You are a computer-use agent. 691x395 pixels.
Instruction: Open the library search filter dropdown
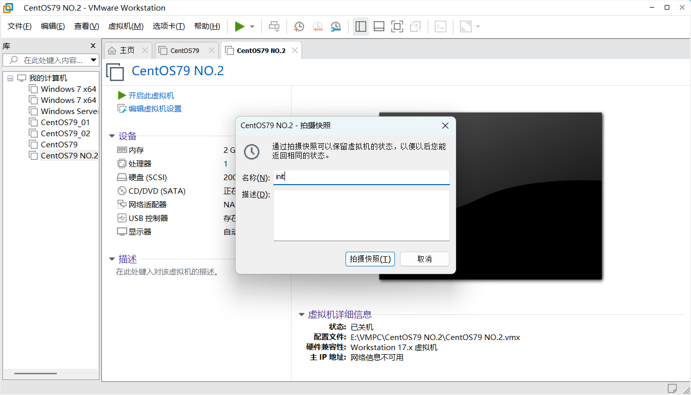point(94,60)
